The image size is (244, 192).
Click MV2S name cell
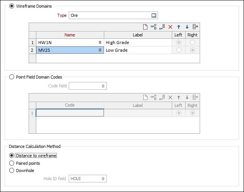click(70, 50)
